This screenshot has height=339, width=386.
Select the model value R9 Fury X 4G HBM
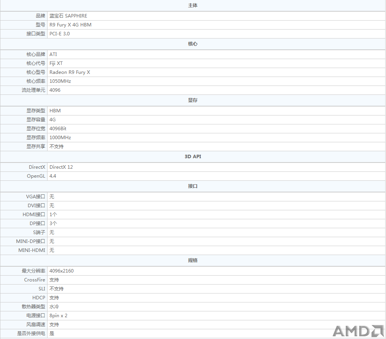(x=71, y=25)
